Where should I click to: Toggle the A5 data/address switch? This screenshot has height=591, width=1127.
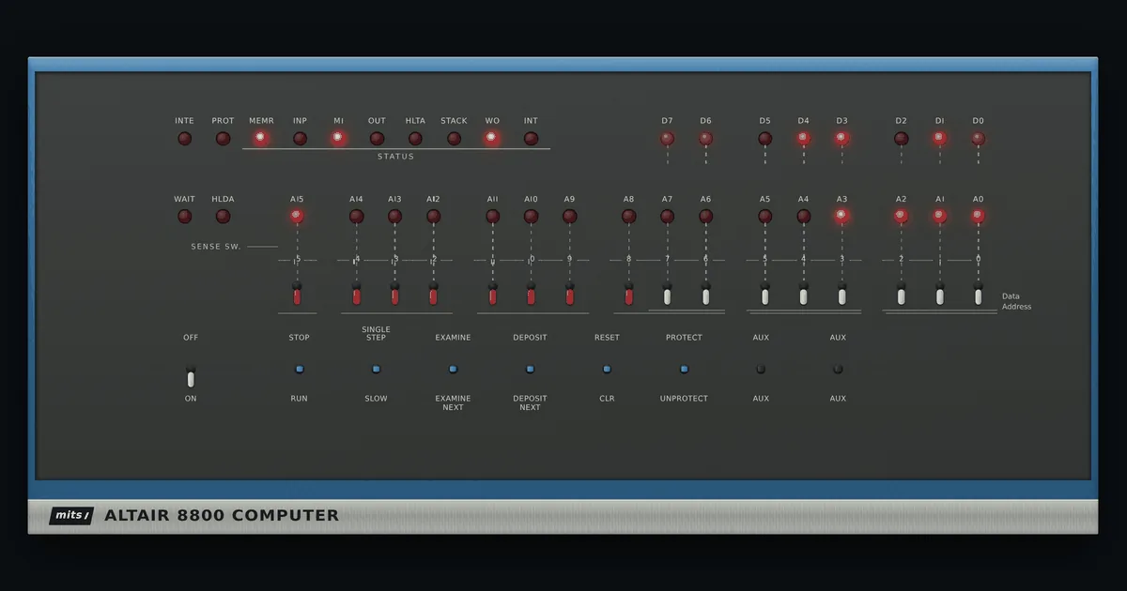pyautogui.click(x=764, y=295)
